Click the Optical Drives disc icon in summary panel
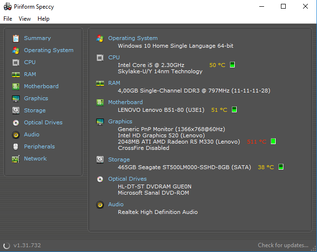The image size is (317, 252). (x=100, y=179)
